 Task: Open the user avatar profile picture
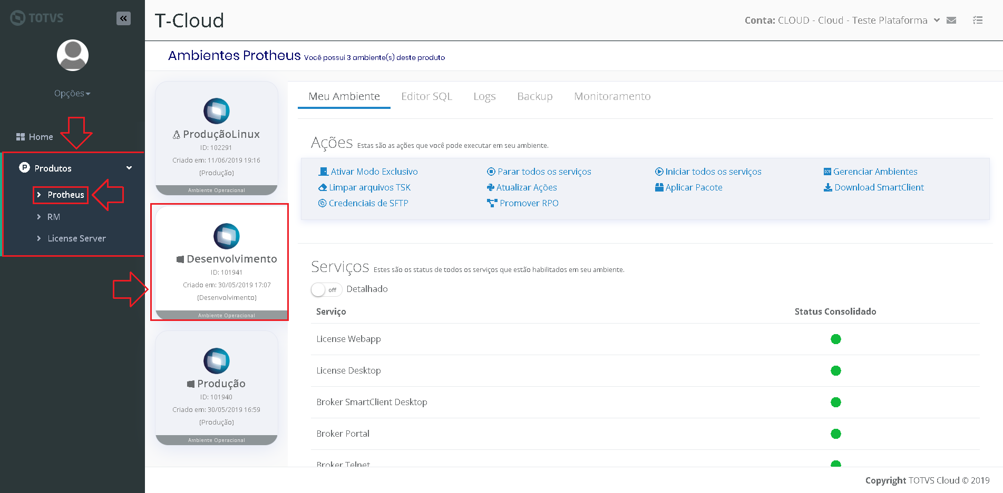pyautogui.click(x=73, y=55)
